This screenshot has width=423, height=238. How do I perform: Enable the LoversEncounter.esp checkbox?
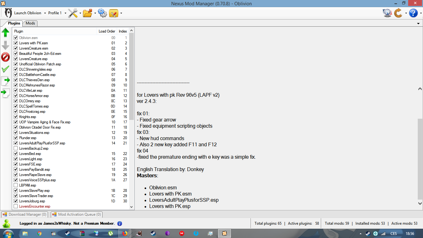tap(16, 206)
